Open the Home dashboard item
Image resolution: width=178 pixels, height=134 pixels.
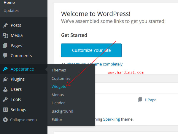(x=9, y=2)
